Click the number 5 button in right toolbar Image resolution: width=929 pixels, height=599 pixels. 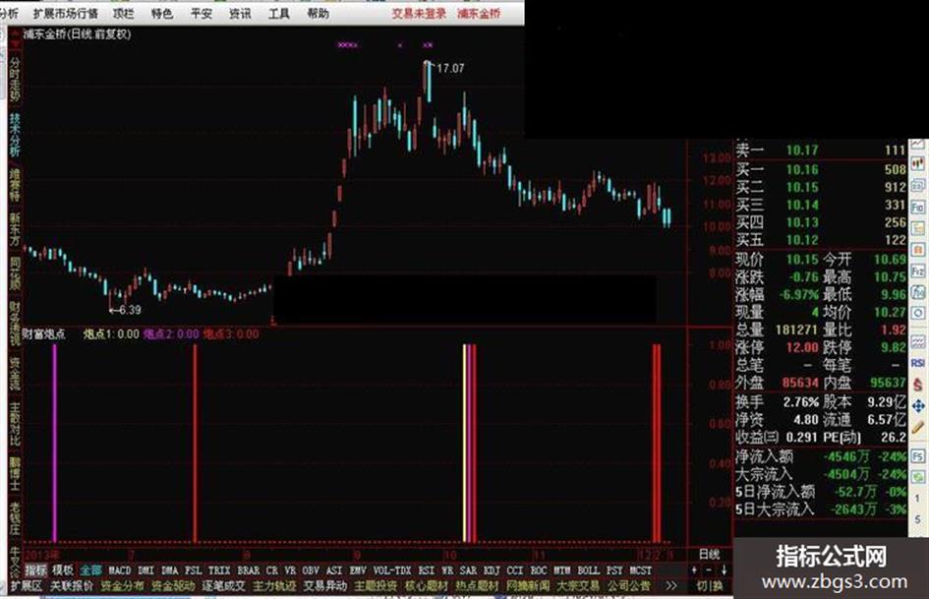tap(918, 519)
